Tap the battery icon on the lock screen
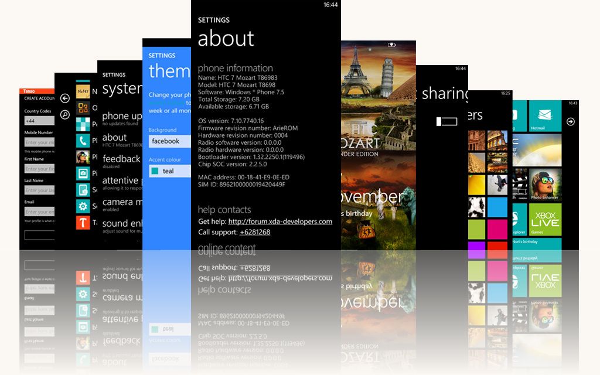 click(392, 45)
